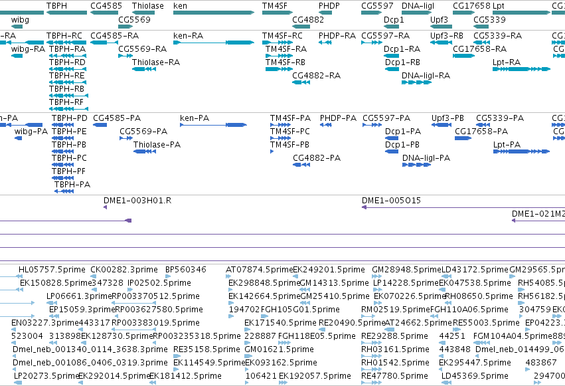Click the Dcp1 gene glyph

[x=391, y=27]
